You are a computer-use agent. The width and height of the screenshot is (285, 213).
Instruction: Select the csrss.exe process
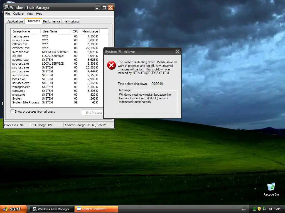(55, 91)
